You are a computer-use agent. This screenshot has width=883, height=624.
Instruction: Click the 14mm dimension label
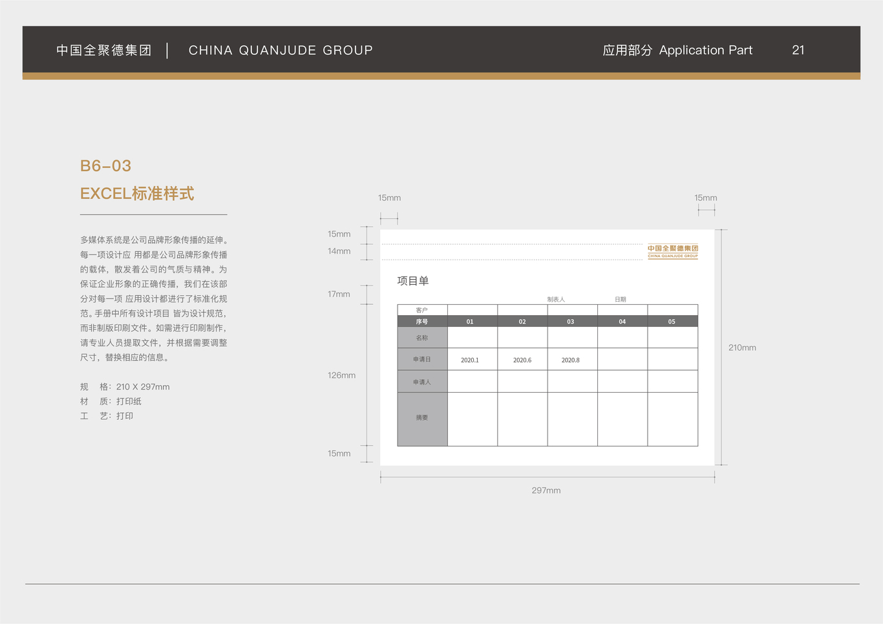[339, 251]
